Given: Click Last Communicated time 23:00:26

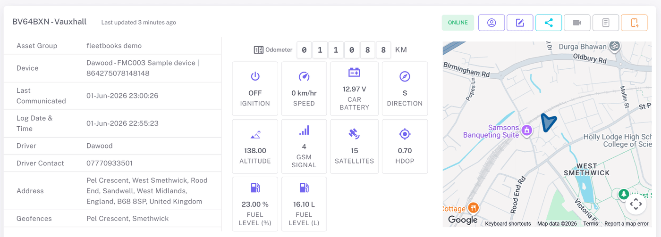Looking at the screenshot, I should tap(122, 96).
